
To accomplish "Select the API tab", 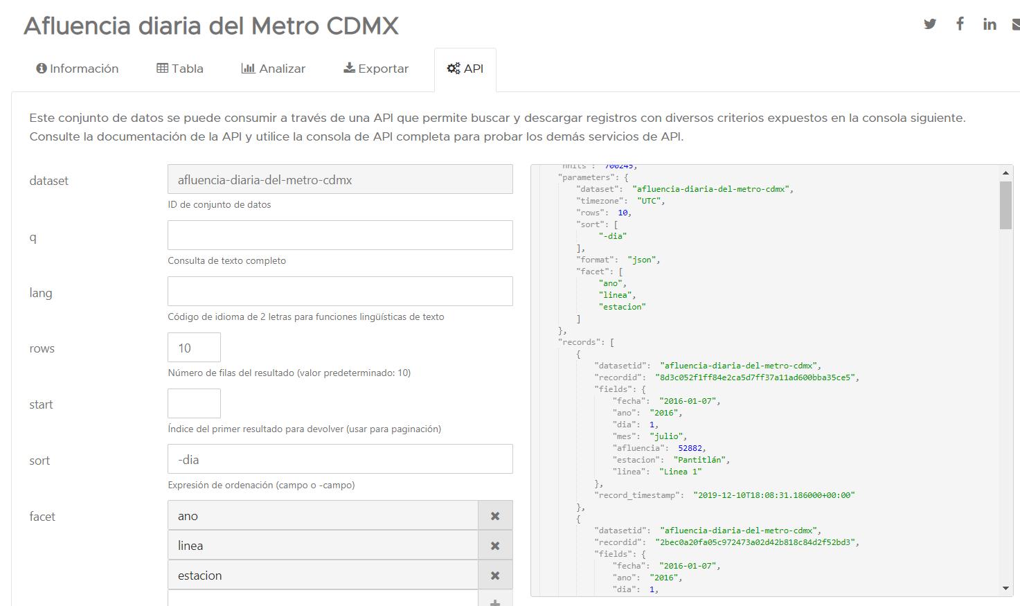I will [x=465, y=69].
